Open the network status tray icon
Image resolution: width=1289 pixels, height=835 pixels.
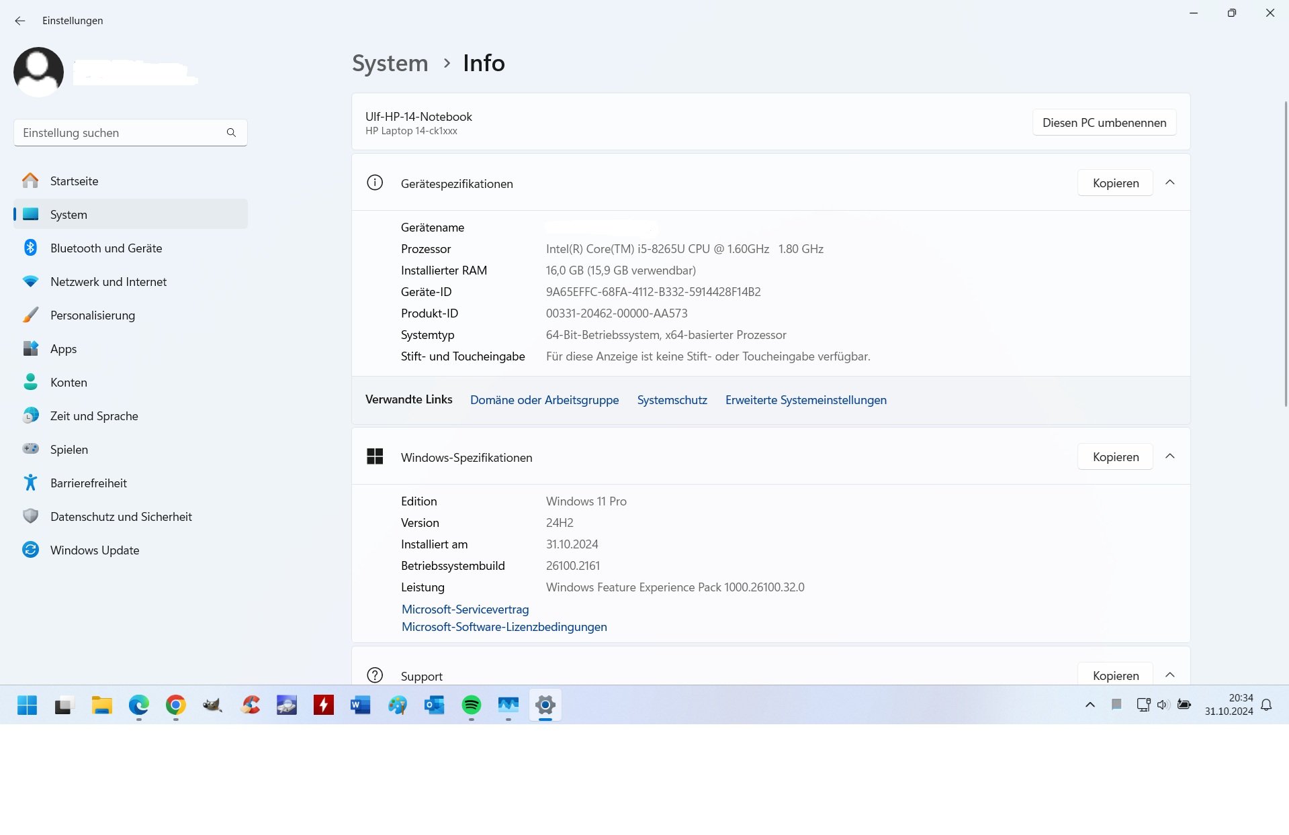click(1143, 705)
